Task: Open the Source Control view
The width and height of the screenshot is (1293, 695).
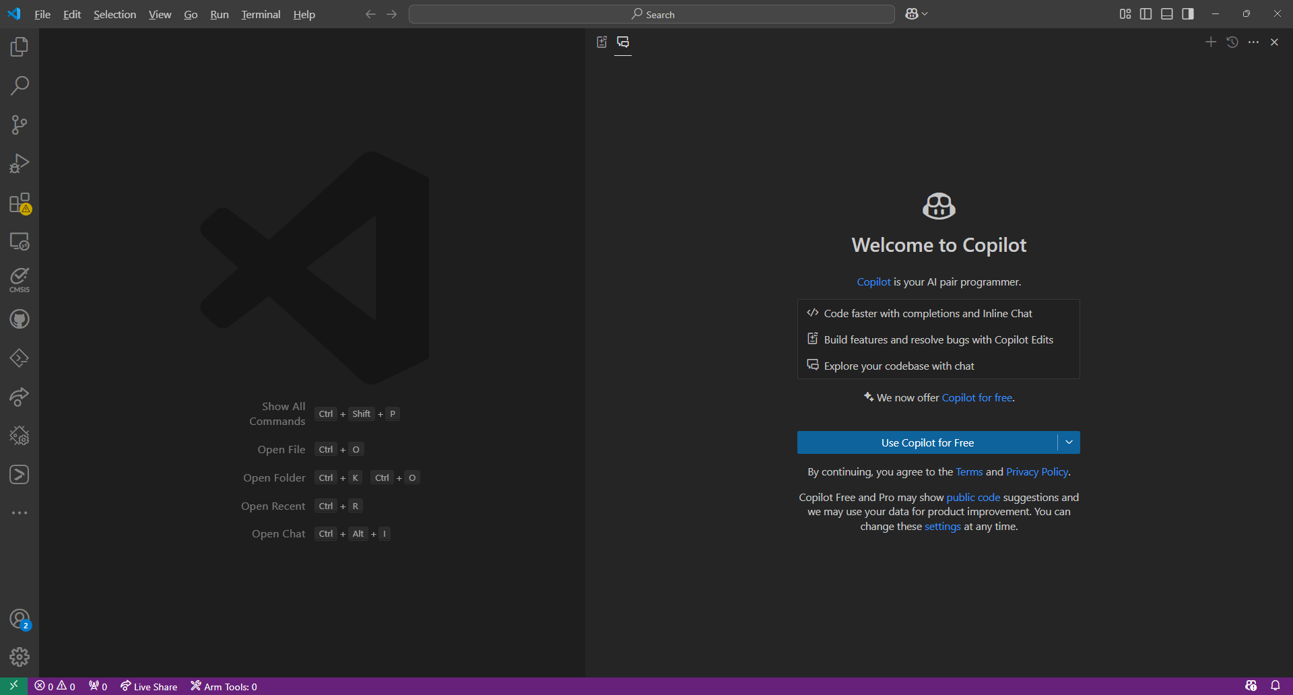Action: [20, 125]
